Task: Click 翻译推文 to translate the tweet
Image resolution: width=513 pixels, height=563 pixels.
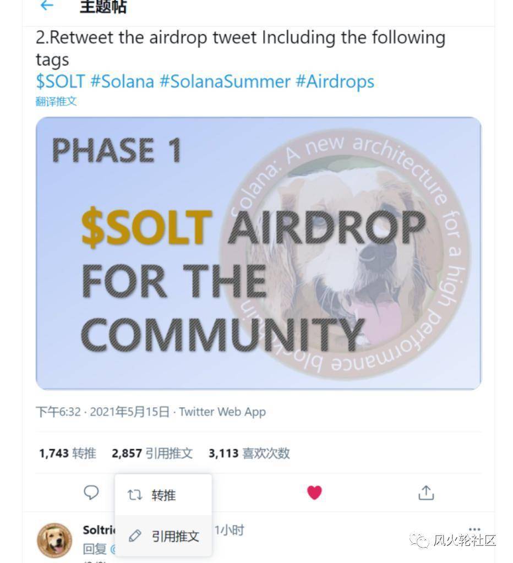Action: (56, 101)
